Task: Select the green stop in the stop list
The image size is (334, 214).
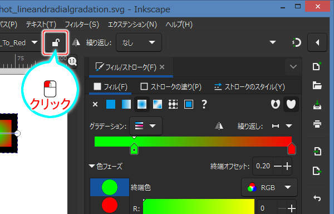Action: (110, 187)
